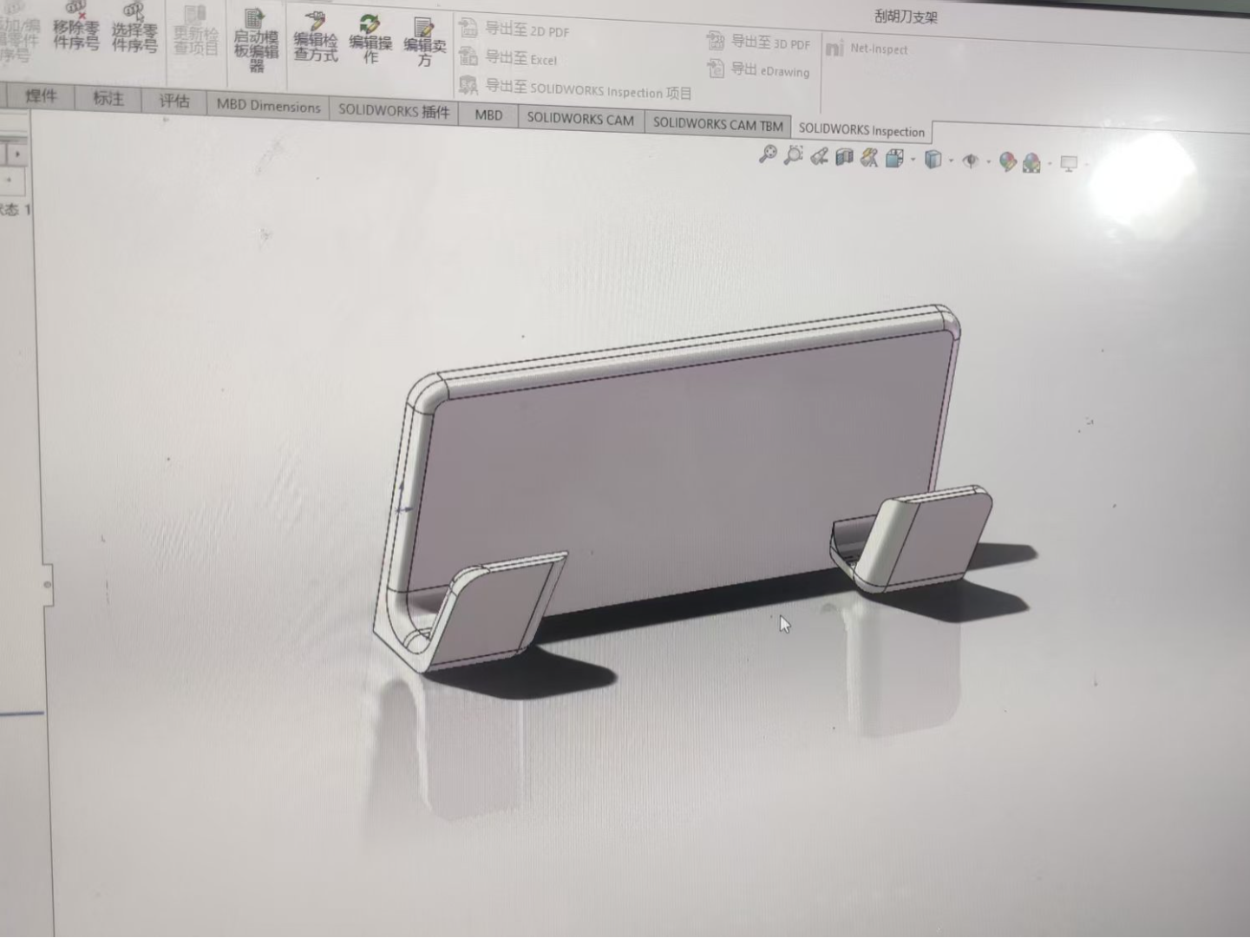Open 编辑检查方式 inspection methods
The height and width of the screenshot is (938, 1250).
coord(315,36)
